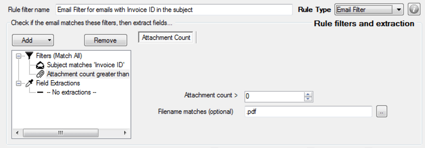
Task: Click the paperclip attachment count icon
Action: point(41,74)
